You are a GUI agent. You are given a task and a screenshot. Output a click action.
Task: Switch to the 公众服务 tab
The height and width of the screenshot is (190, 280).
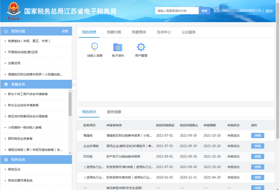click(188, 32)
